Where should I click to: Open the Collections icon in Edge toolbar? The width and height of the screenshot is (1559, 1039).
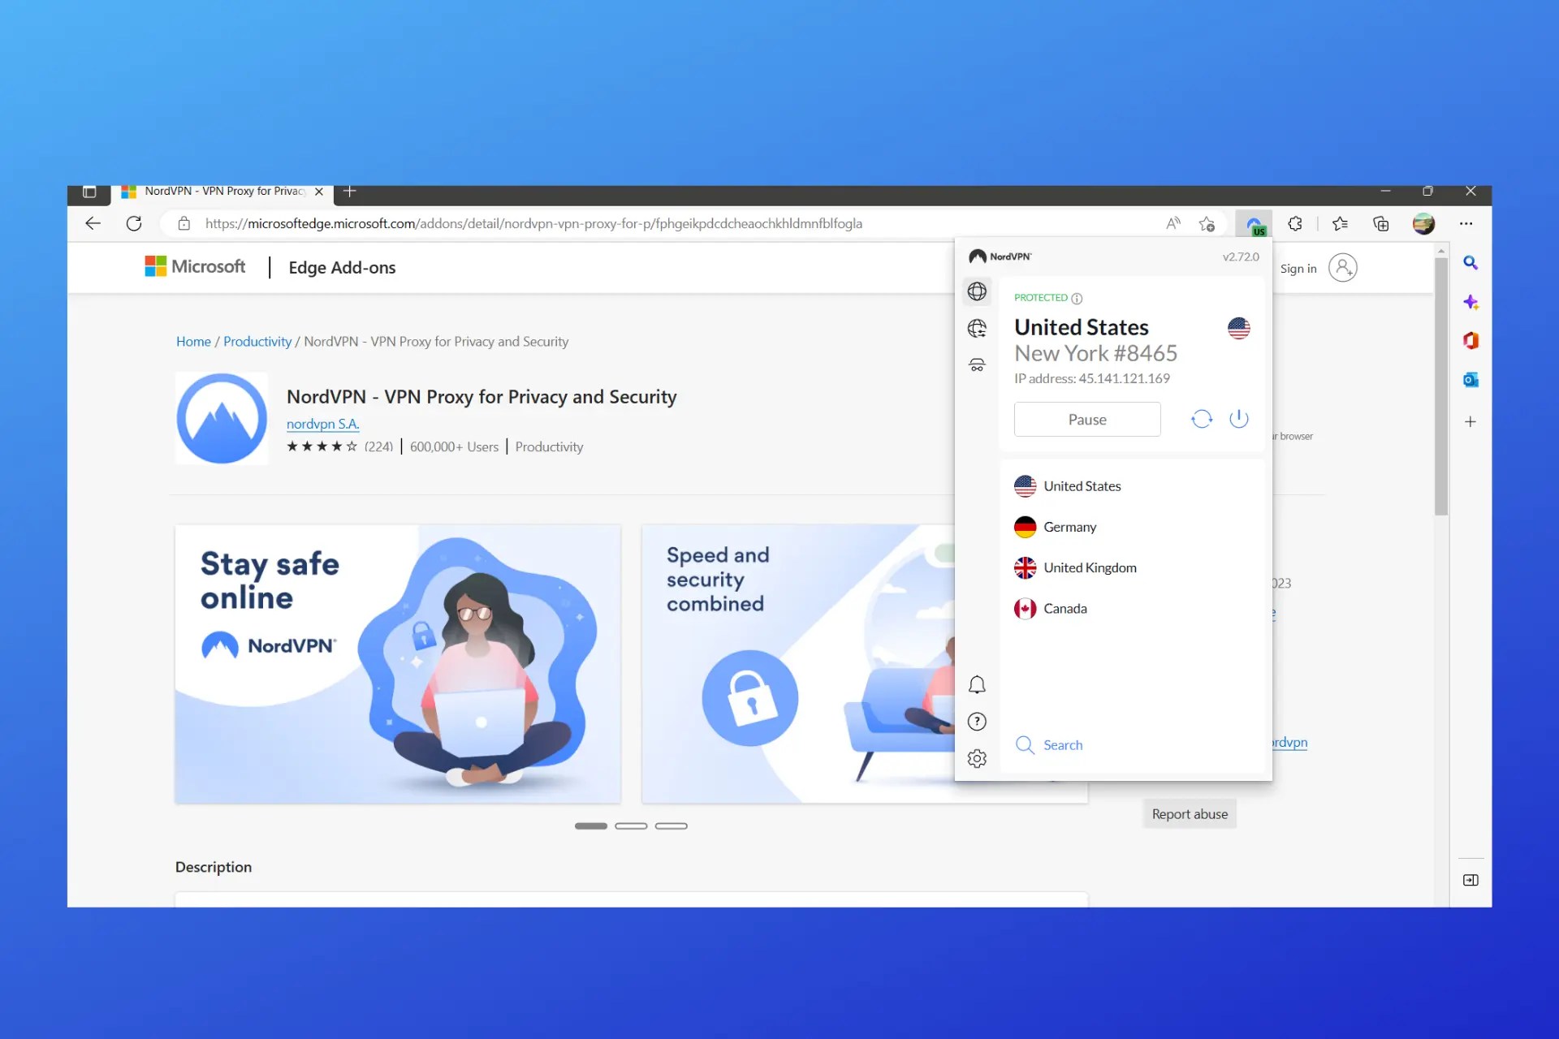1380,223
